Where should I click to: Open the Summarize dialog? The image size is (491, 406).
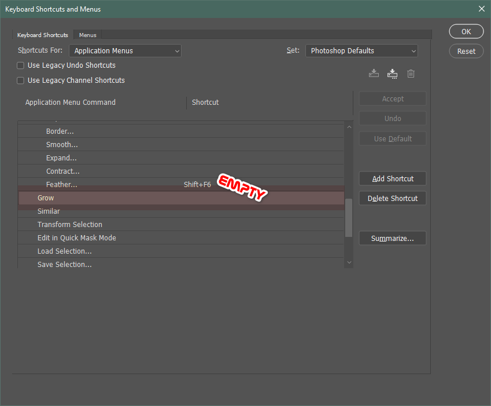(x=392, y=238)
